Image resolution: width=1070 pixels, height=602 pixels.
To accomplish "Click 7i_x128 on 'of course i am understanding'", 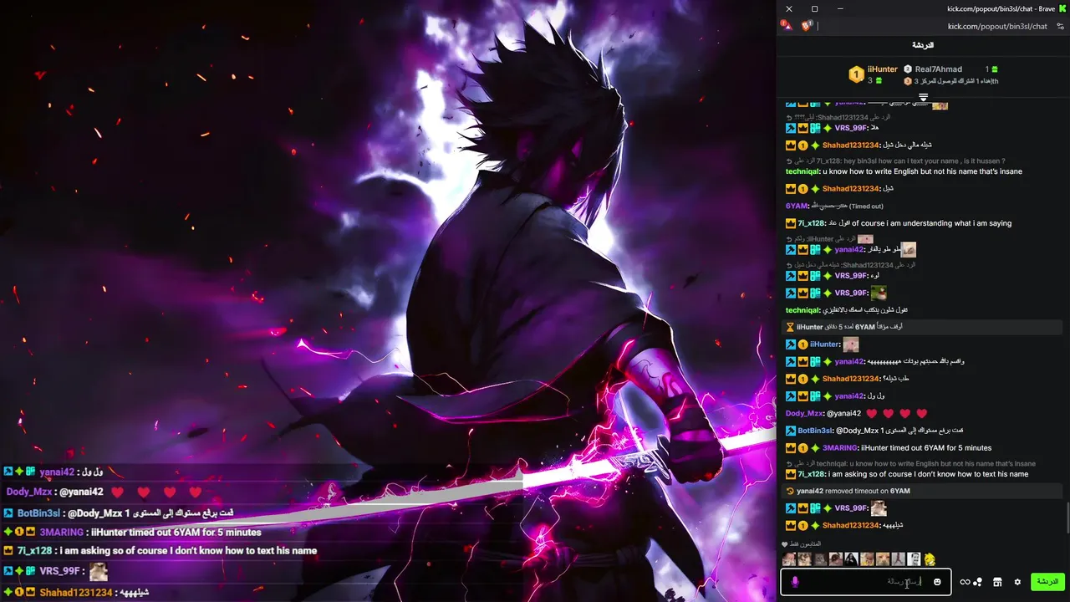I will [812, 223].
